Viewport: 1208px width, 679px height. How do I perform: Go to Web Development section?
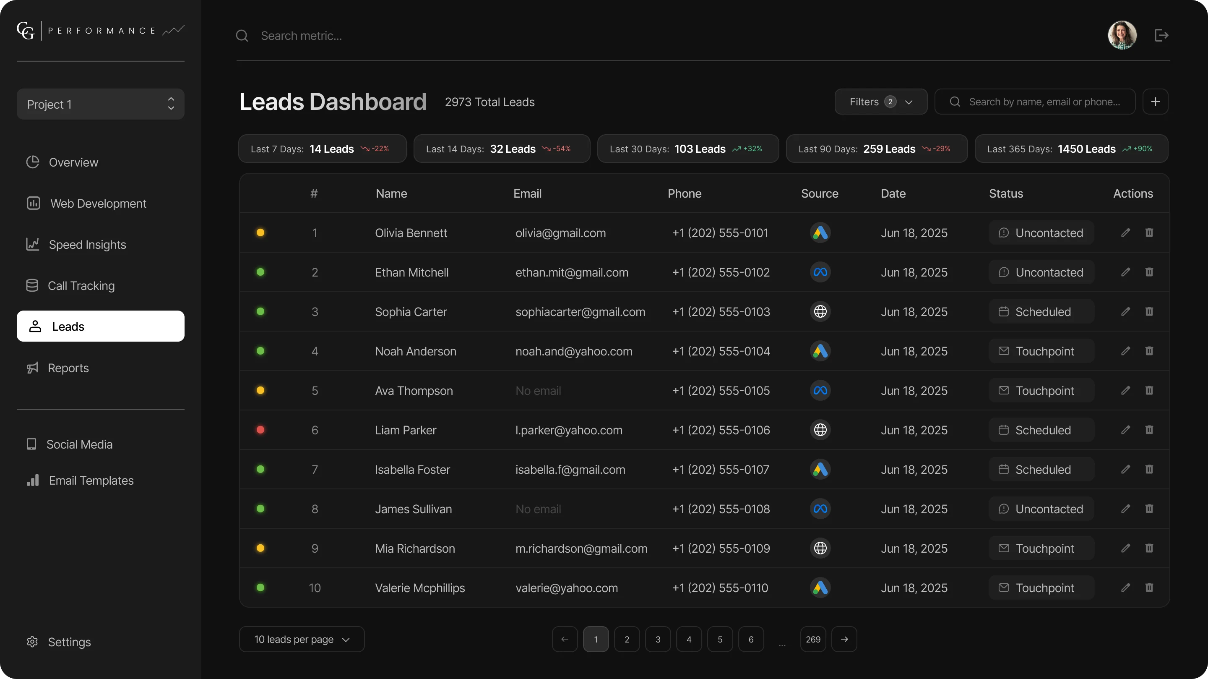tap(86, 204)
